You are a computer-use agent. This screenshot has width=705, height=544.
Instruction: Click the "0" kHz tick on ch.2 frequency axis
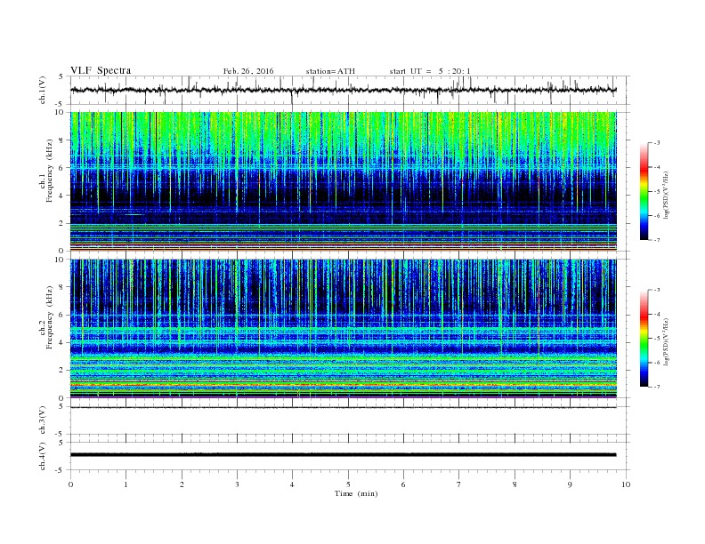click(x=62, y=398)
